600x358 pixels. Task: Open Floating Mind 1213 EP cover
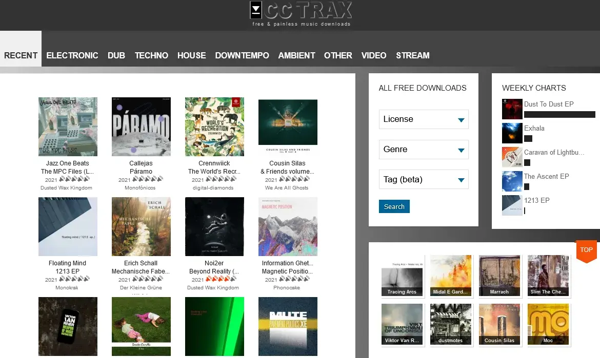coord(68,226)
